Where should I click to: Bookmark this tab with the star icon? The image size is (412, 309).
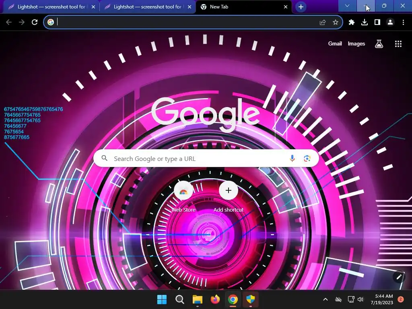point(336,23)
